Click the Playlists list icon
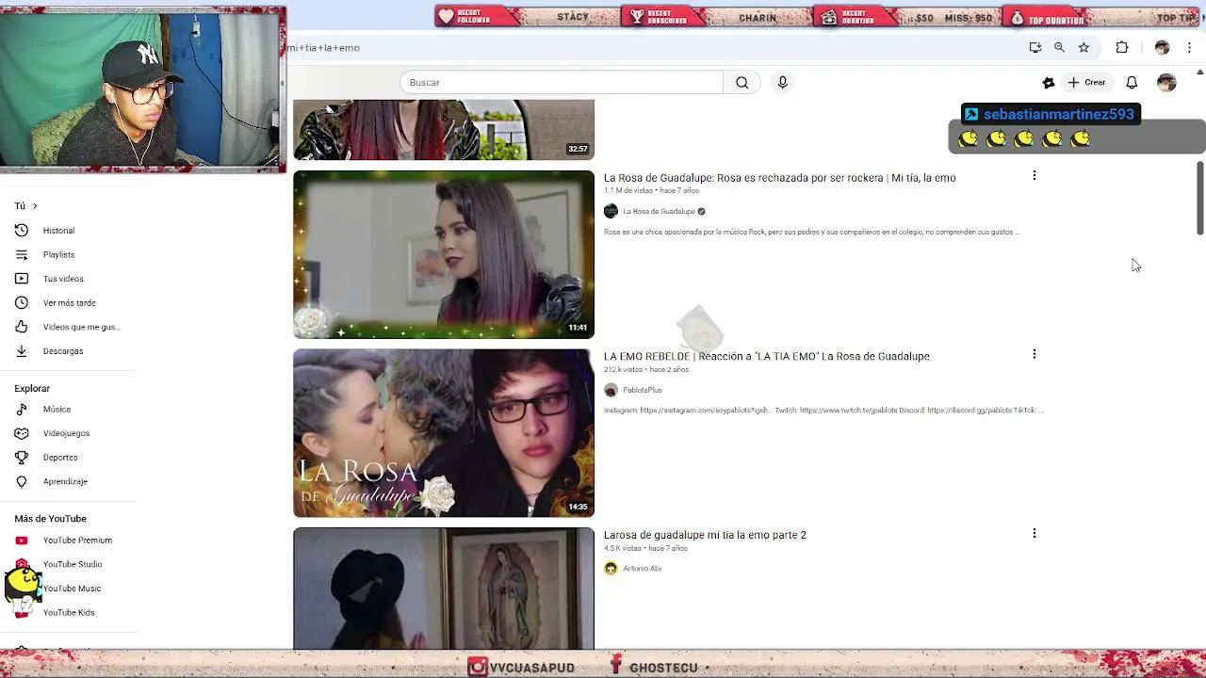The image size is (1206, 678). tap(22, 255)
